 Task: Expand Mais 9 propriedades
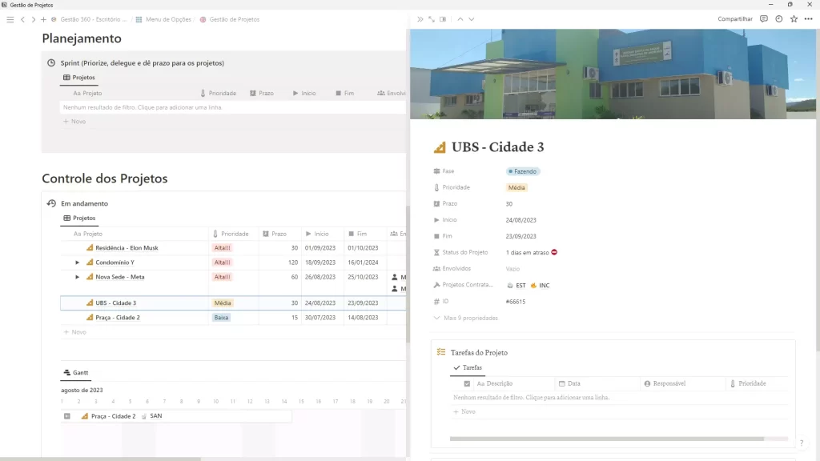click(x=465, y=318)
